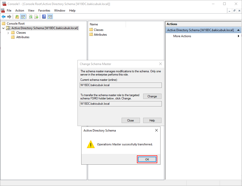Click Help in Change Schema Master dialog

(152, 120)
